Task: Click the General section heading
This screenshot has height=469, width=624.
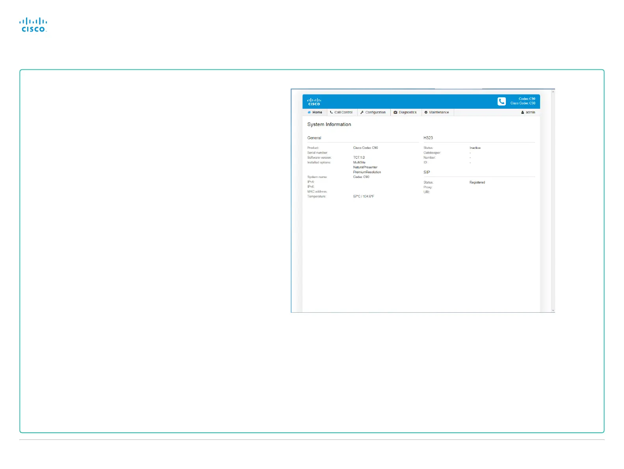Action: click(x=314, y=138)
